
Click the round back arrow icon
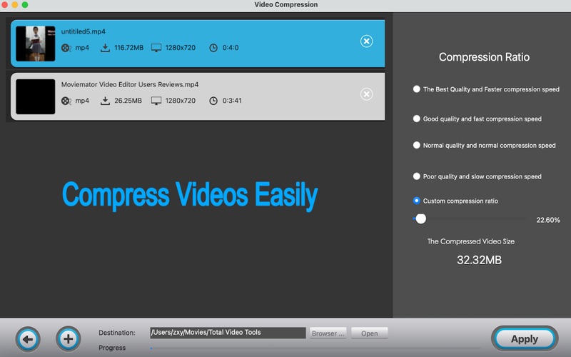click(x=28, y=338)
